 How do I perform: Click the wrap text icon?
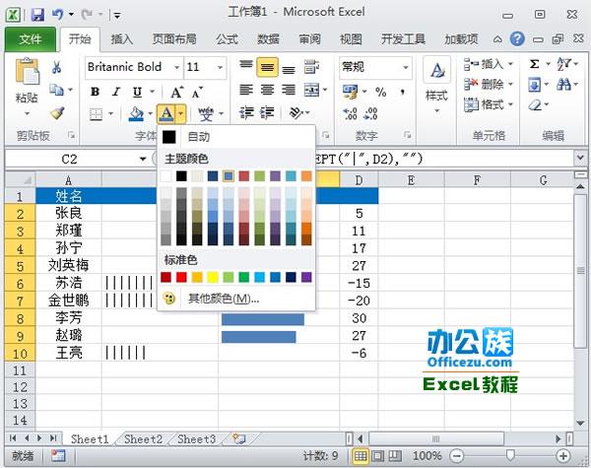(x=311, y=67)
